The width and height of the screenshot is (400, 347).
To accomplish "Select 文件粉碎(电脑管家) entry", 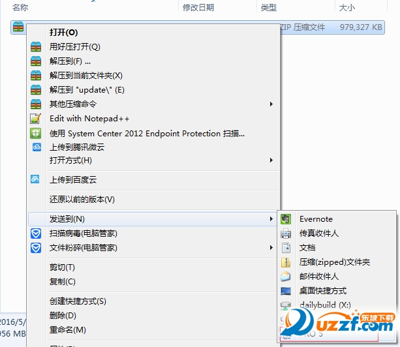I will point(153,248).
